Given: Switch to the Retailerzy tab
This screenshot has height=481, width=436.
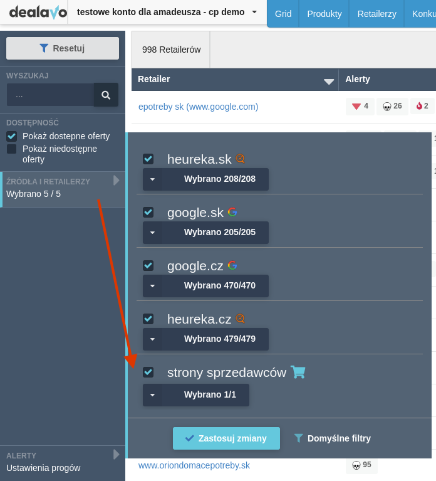Looking at the screenshot, I should tap(377, 14).
